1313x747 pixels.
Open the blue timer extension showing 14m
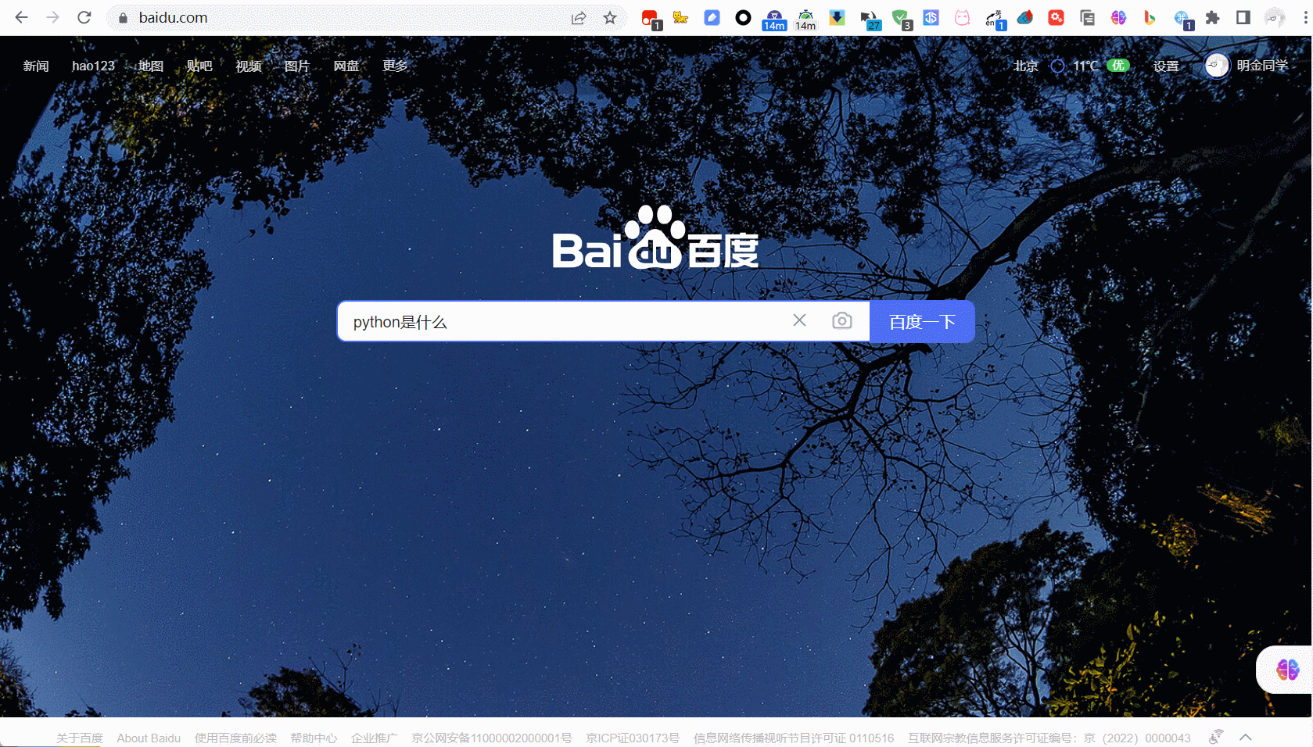[x=774, y=20]
